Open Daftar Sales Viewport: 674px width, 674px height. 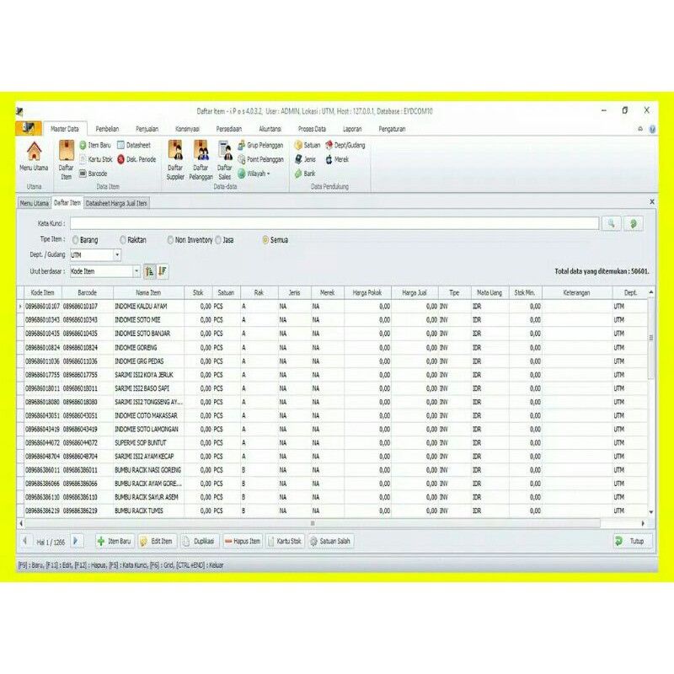click(225, 160)
